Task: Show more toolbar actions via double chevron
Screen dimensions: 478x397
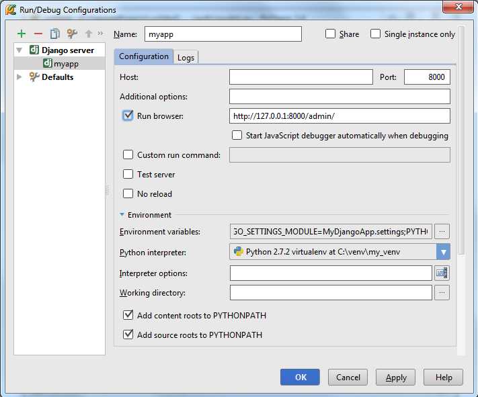Action: coord(100,34)
